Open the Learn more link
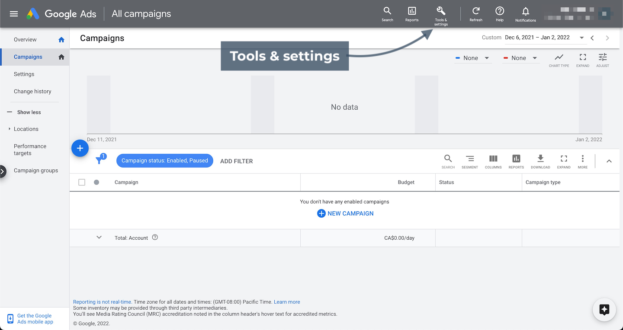Viewport: 623px width, 330px height. pos(287,302)
